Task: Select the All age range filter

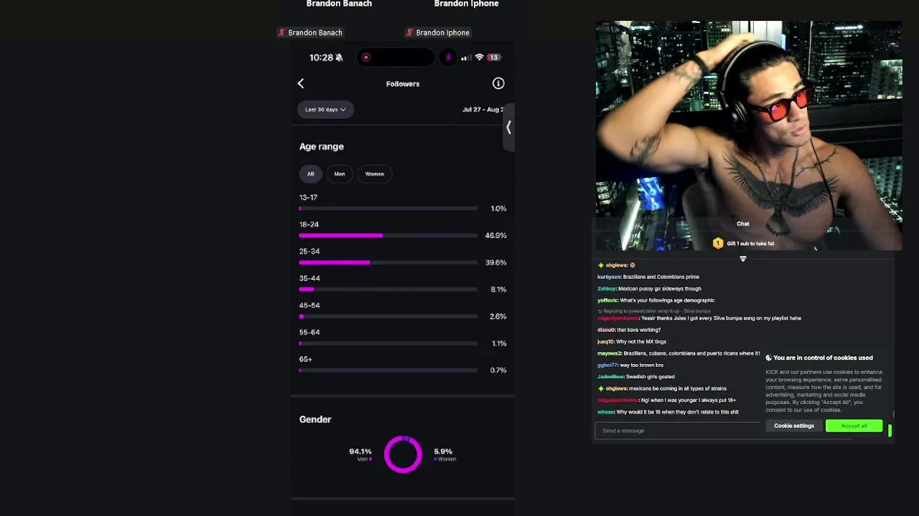Action: click(311, 174)
